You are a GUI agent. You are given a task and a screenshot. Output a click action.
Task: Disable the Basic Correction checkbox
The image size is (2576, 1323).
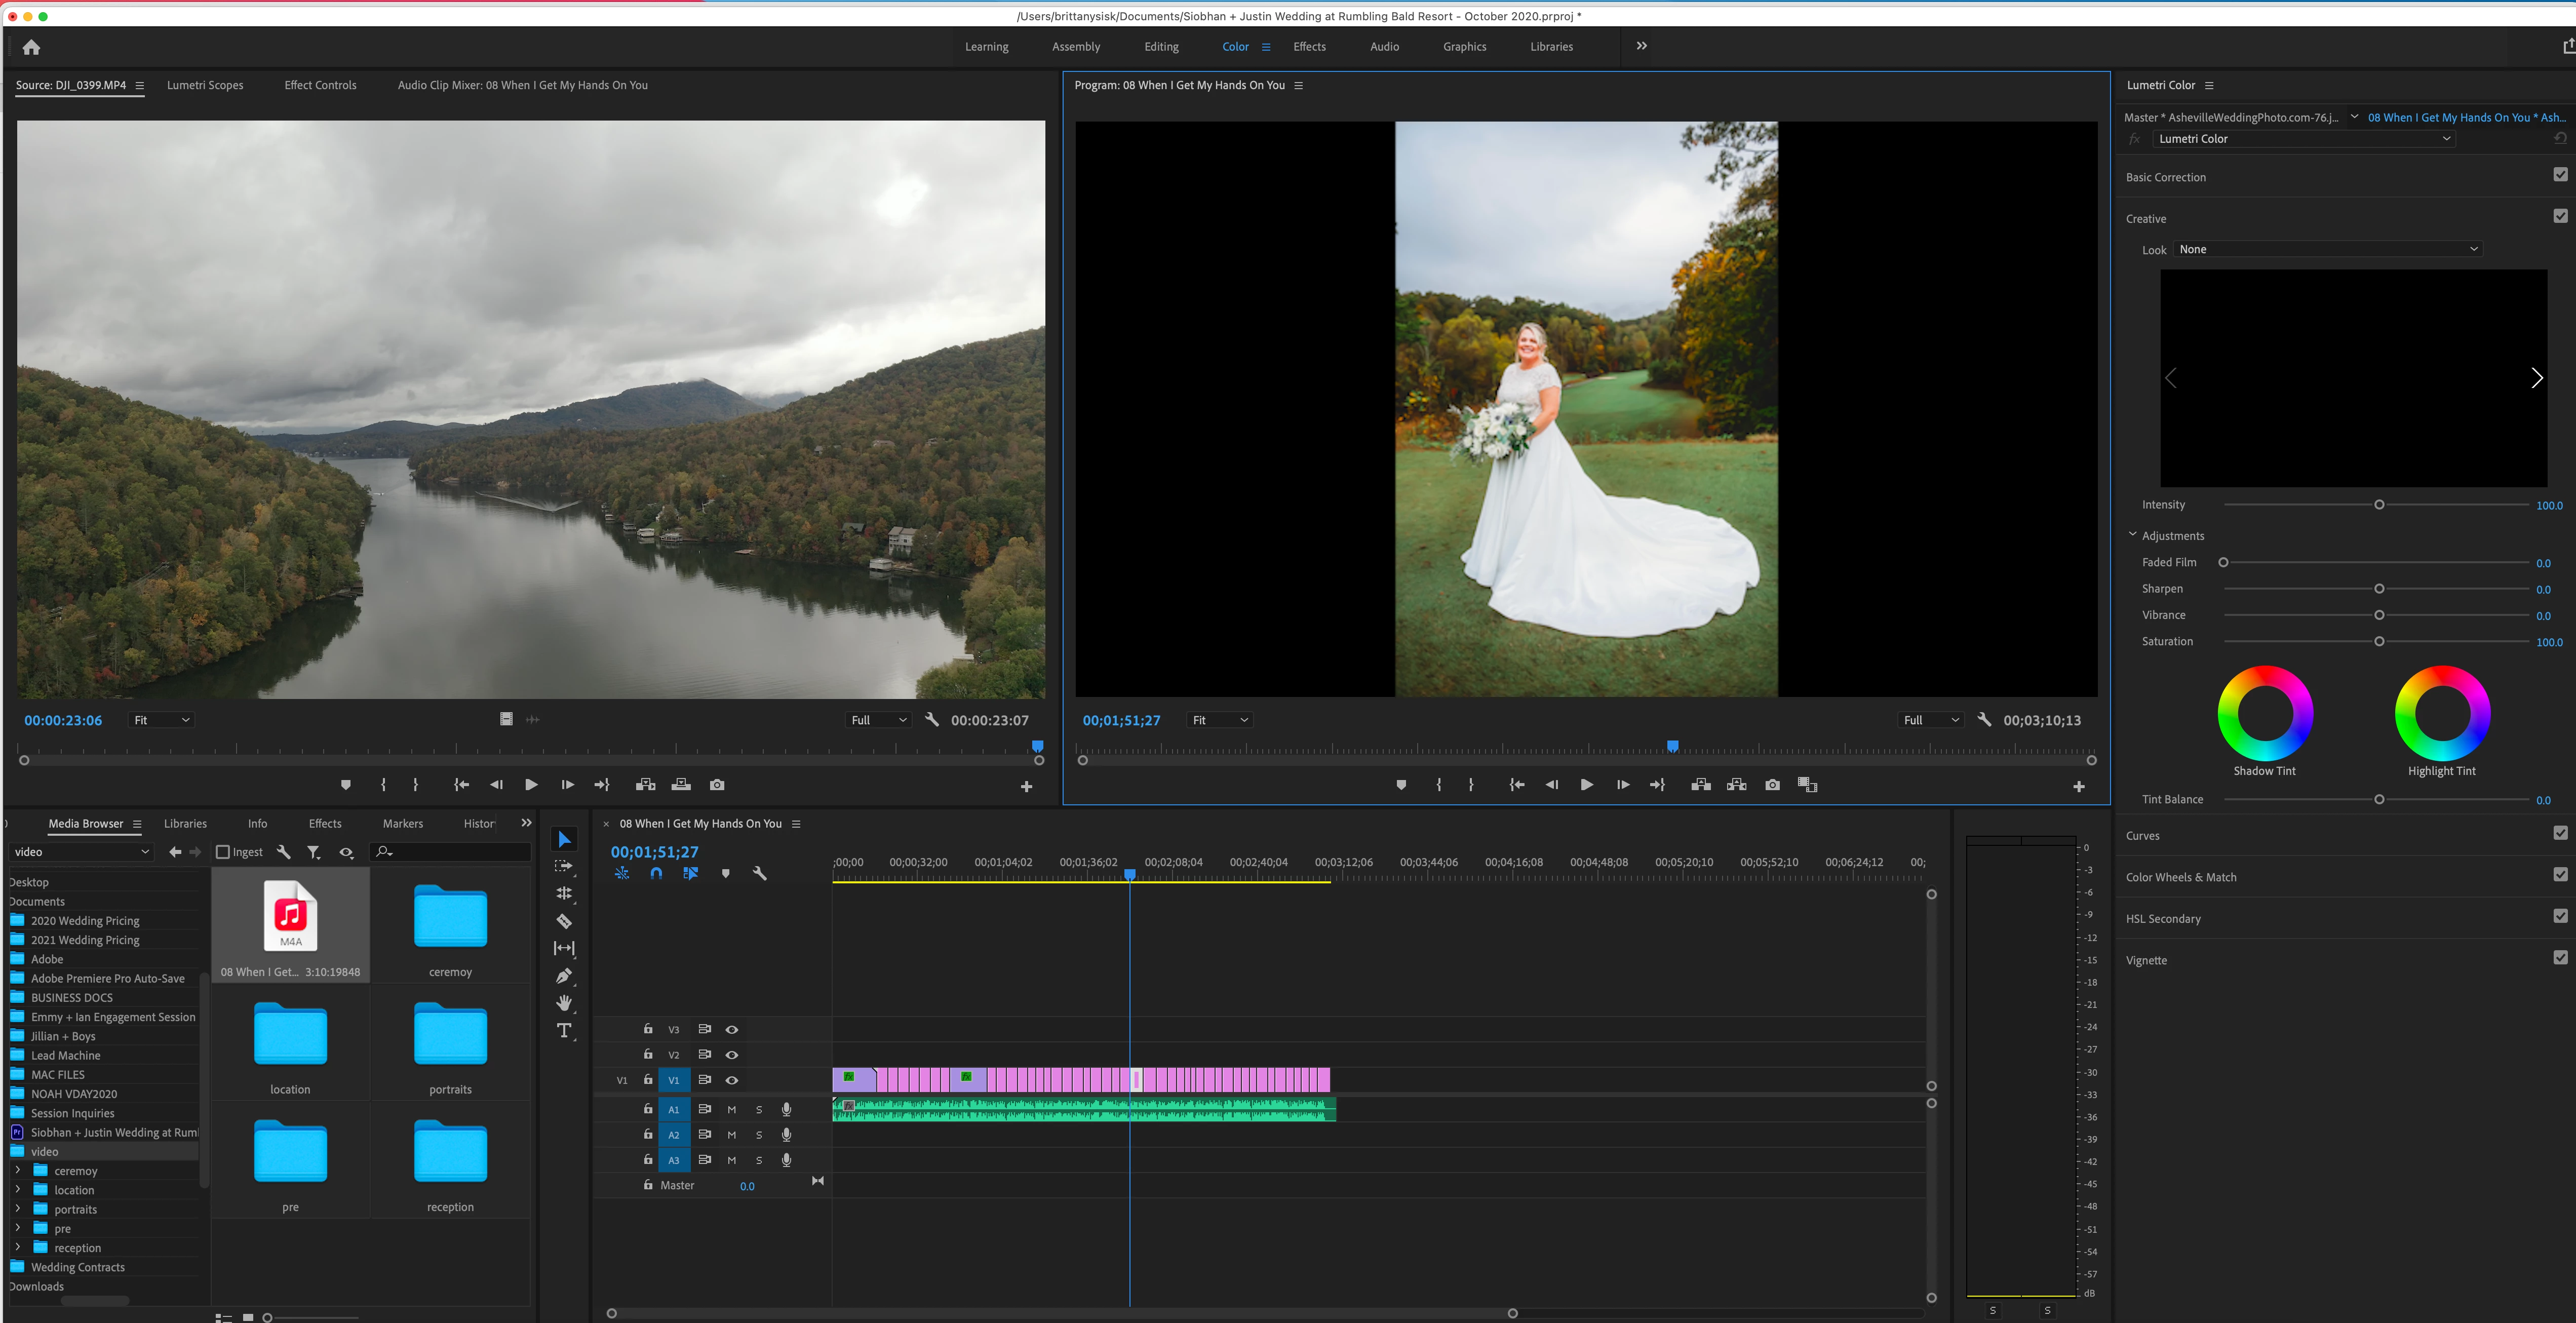pos(2560,175)
